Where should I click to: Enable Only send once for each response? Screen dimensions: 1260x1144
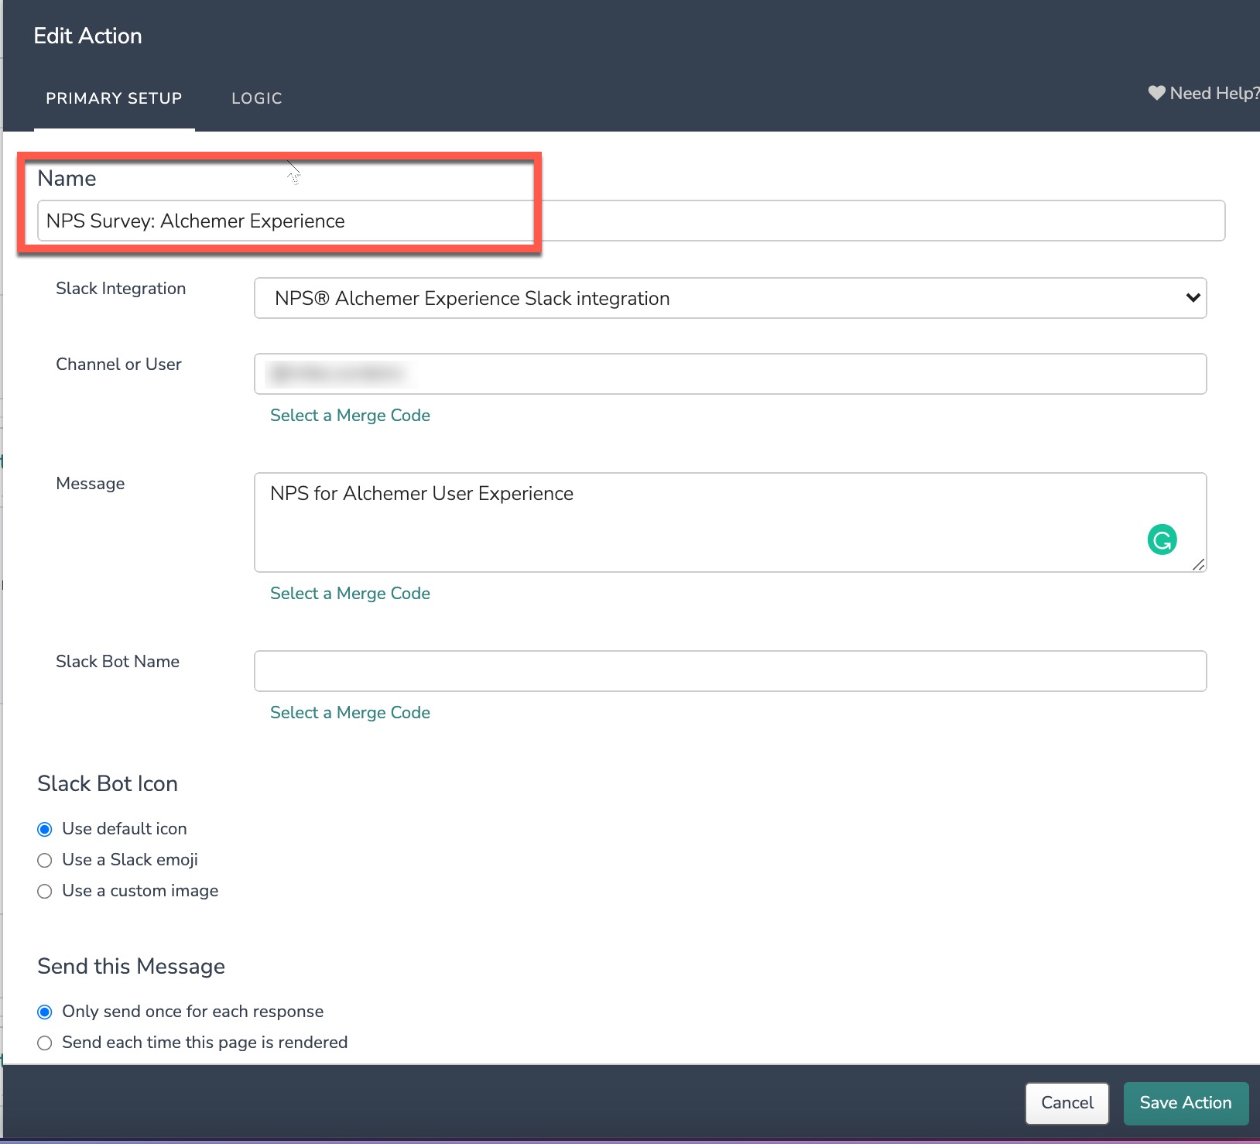pos(45,1012)
